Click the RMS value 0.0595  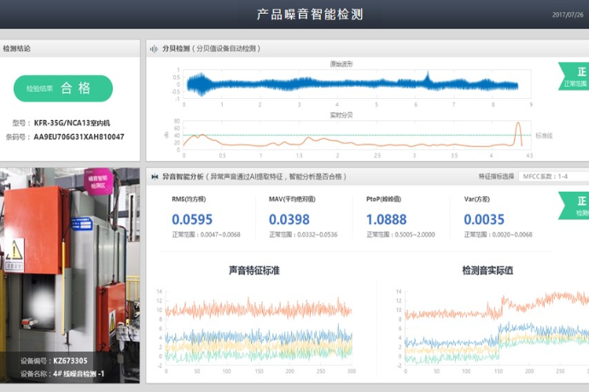(x=192, y=220)
